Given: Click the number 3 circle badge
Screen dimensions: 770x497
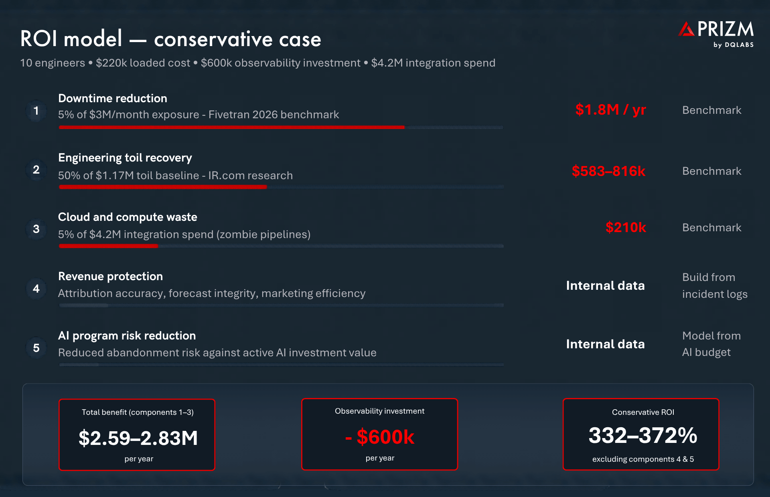Looking at the screenshot, I should (x=36, y=229).
